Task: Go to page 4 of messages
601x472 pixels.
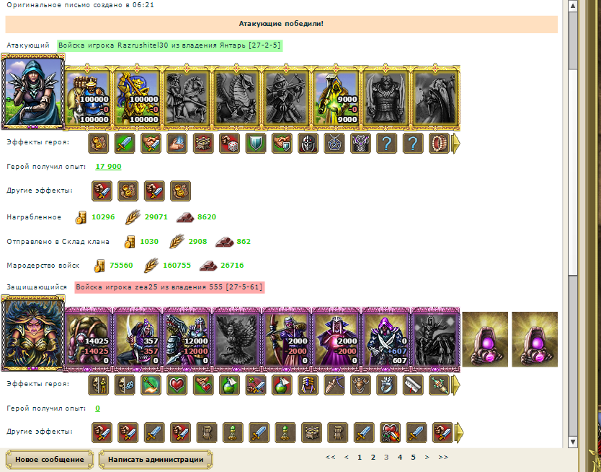Action: pos(400,458)
